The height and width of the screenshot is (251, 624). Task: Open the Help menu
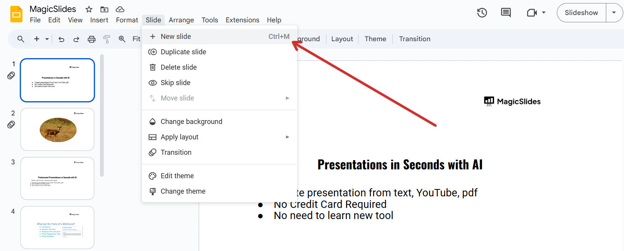[x=274, y=20]
